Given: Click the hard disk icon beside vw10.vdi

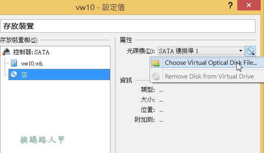Looking at the screenshot, I should [x=14, y=63].
